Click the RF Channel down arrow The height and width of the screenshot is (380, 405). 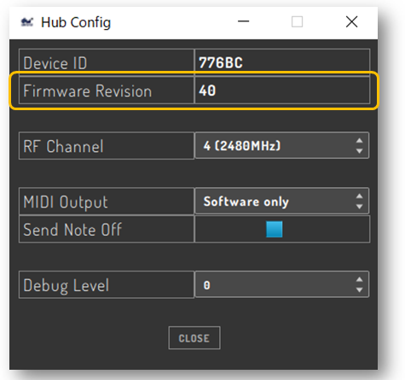pyautogui.click(x=359, y=151)
